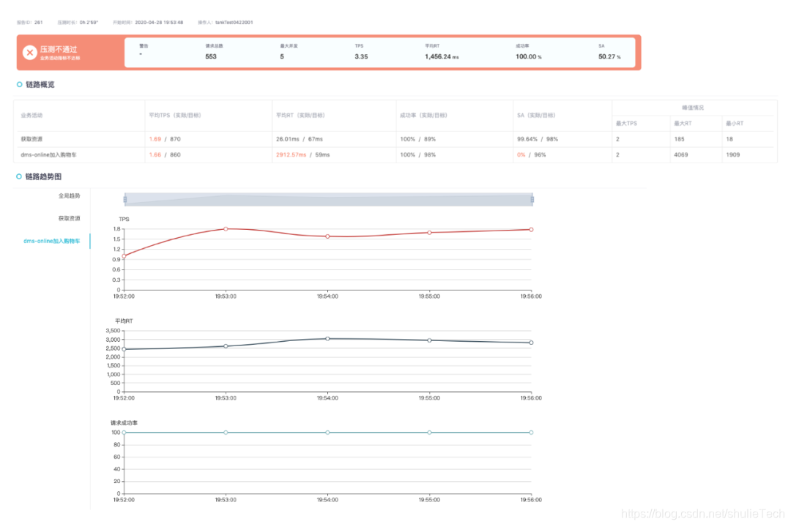Click 请求成功率 chart point at 19:54:00
Image resolution: width=791 pixels, height=527 pixels.
[x=327, y=432]
